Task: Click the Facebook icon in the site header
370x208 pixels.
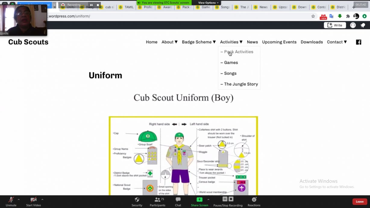Action: click(358, 42)
